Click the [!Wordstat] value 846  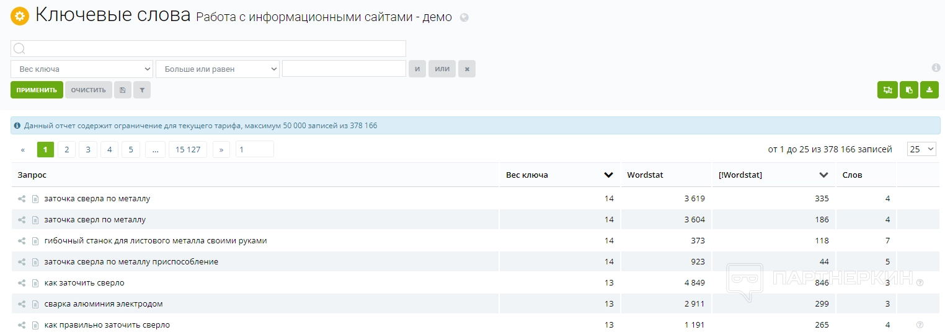coord(822,283)
